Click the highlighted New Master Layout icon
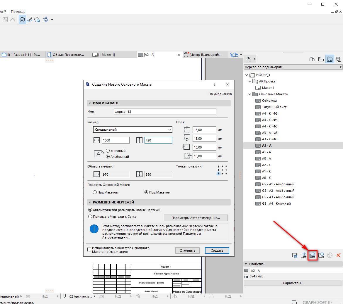The image size is (343, 304). tap(313, 255)
